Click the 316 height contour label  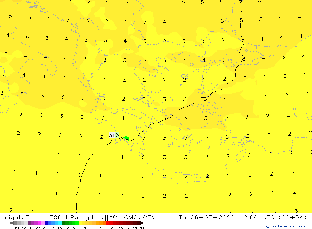coord(114,135)
